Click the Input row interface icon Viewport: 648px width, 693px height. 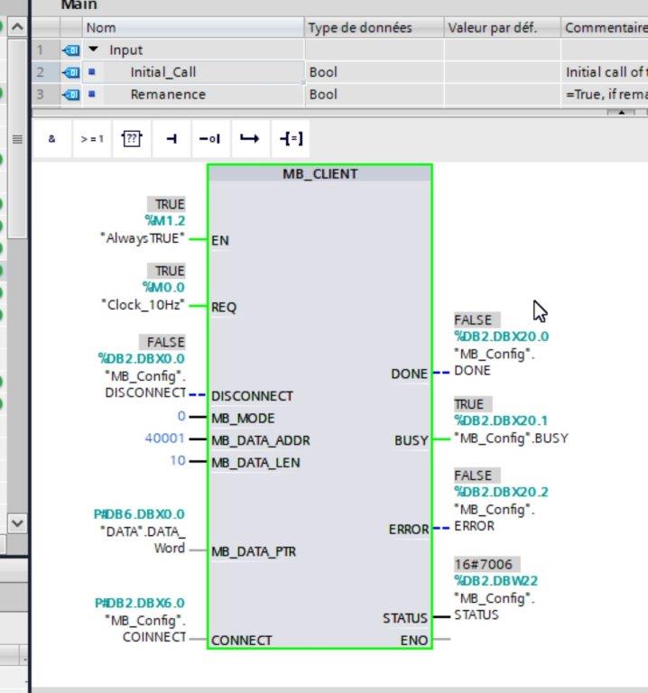pos(71,51)
